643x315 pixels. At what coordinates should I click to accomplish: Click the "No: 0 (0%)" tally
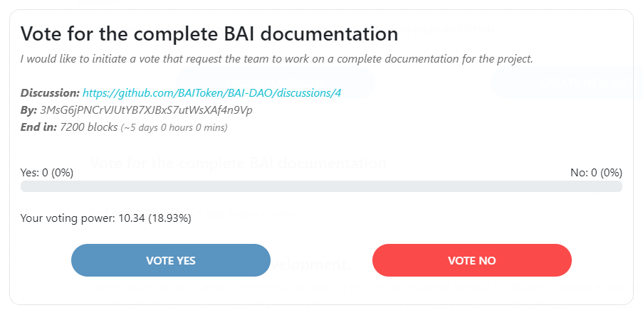[x=596, y=172]
